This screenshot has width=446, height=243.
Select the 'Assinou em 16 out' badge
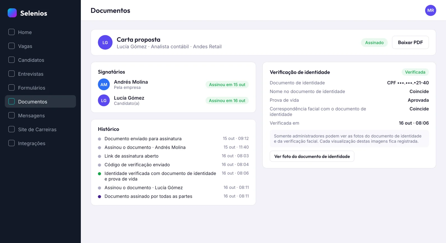tap(227, 101)
